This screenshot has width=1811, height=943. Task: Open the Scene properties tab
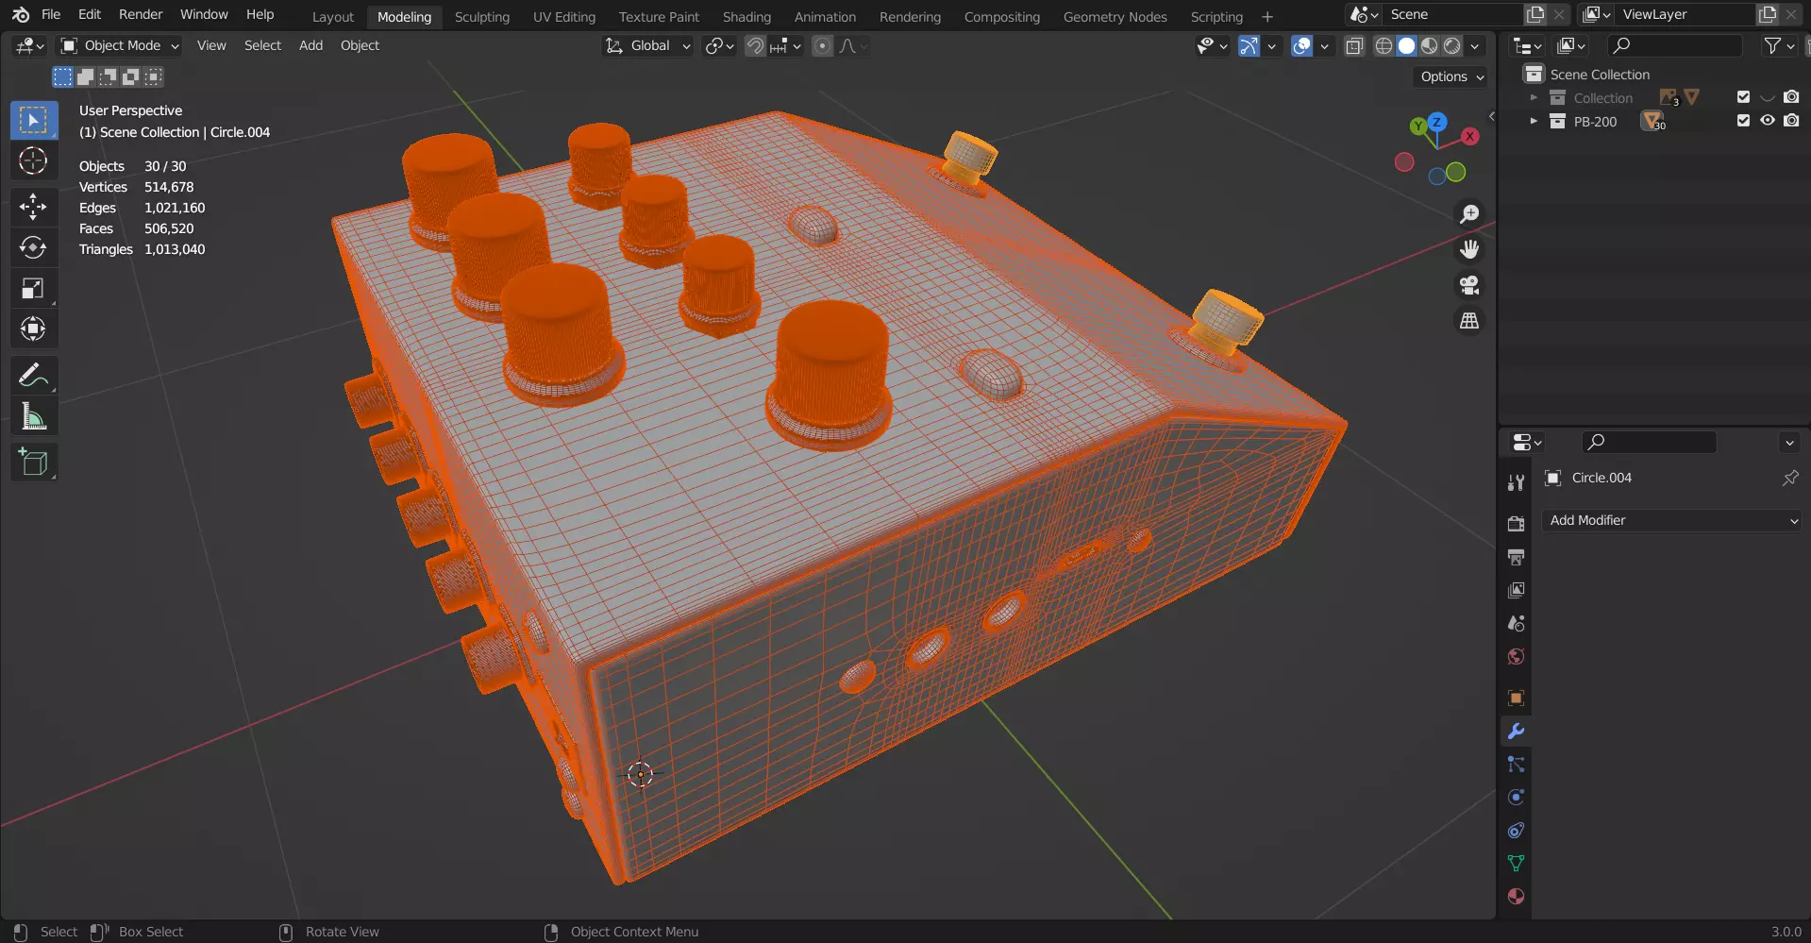point(1516,623)
